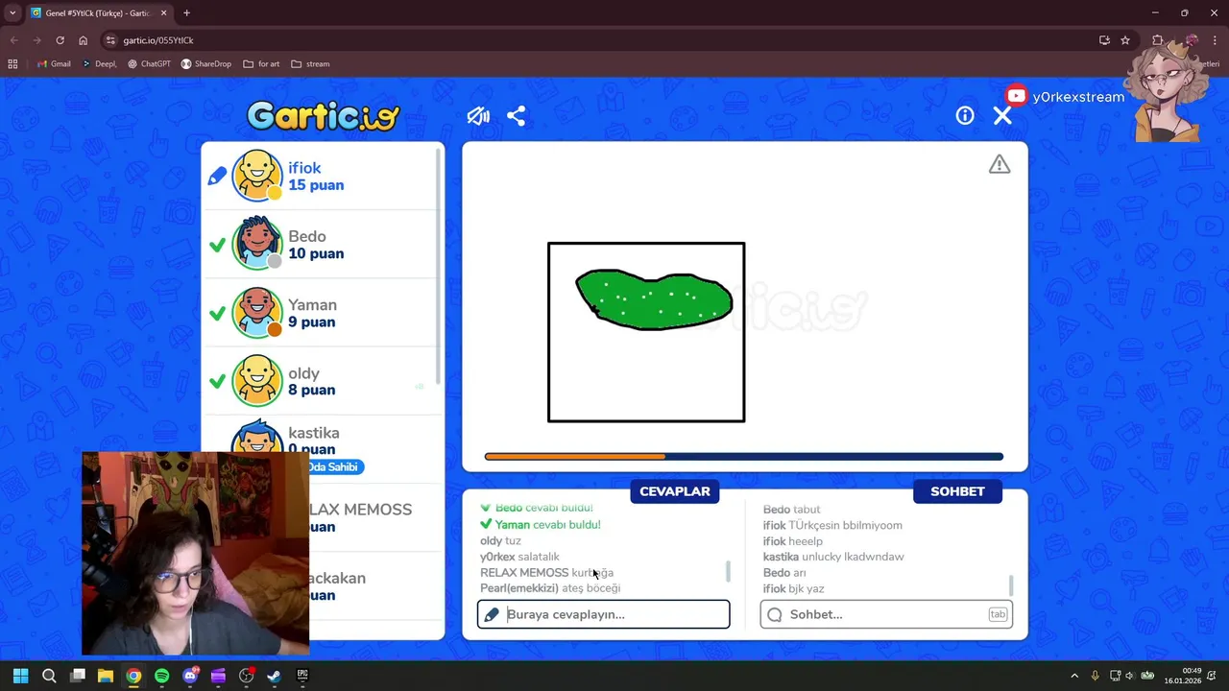Screen dimensions: 1229x691
Task: Show hidden system tray icons
Action: (x=1074, y=676)
